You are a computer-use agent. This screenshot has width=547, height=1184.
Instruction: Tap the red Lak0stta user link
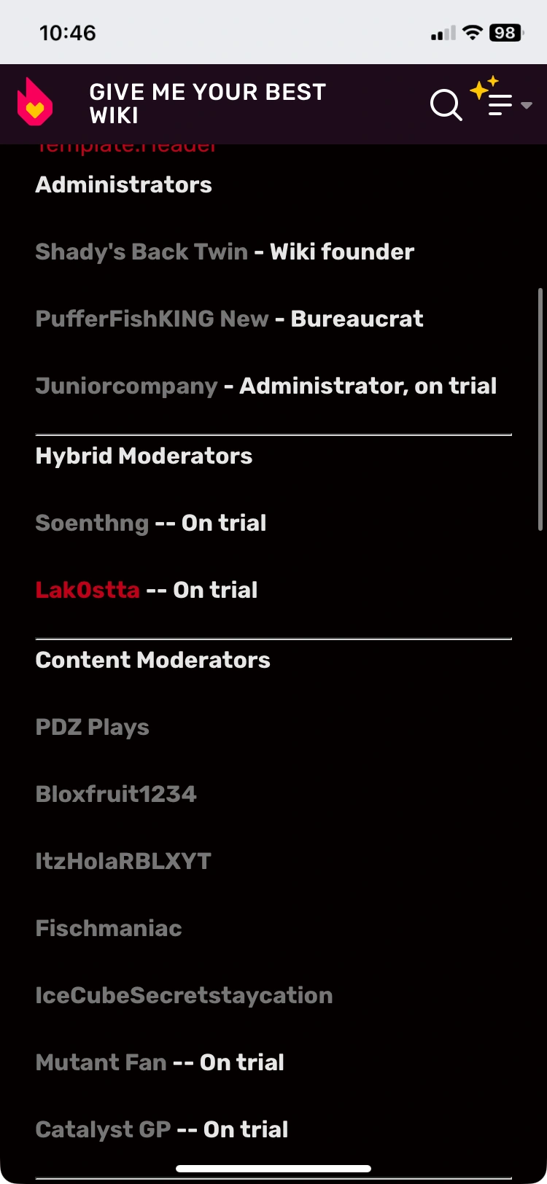[x=88, y=590]
